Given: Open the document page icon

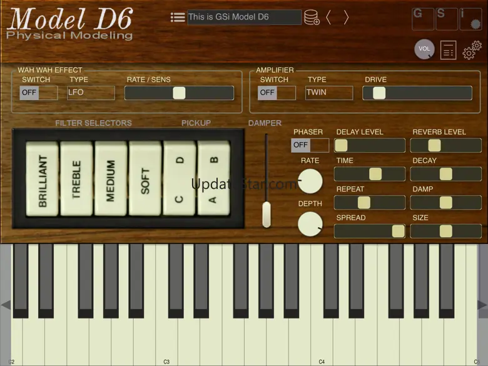Looking at the screenshot, I should point(449,50).
